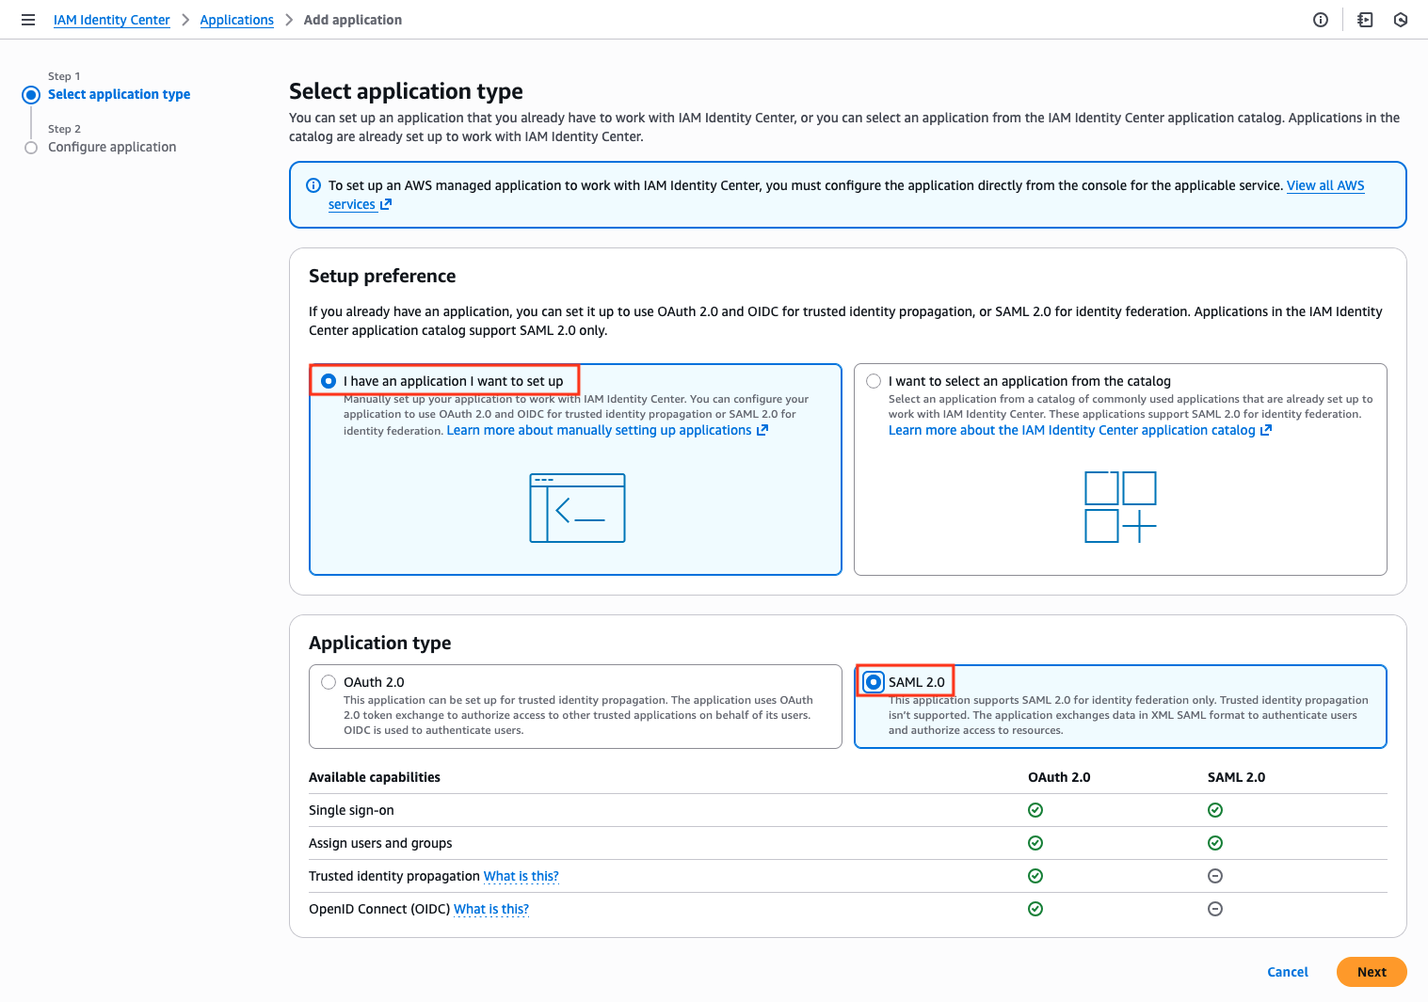This screenshot has height=1002, width=1428.
Task: Click OAuth 2.0 checkmark for Single sign-on
Action: pyautogui.click(x=1035, y=810)
